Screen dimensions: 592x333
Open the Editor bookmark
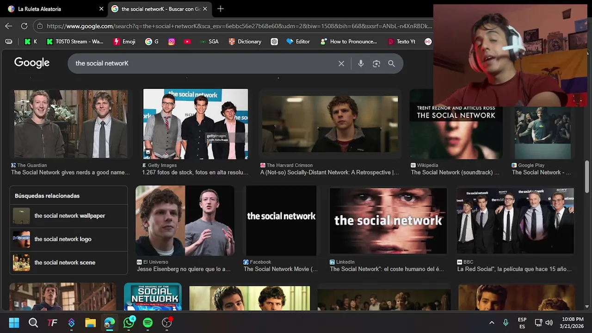pos(298,42)
